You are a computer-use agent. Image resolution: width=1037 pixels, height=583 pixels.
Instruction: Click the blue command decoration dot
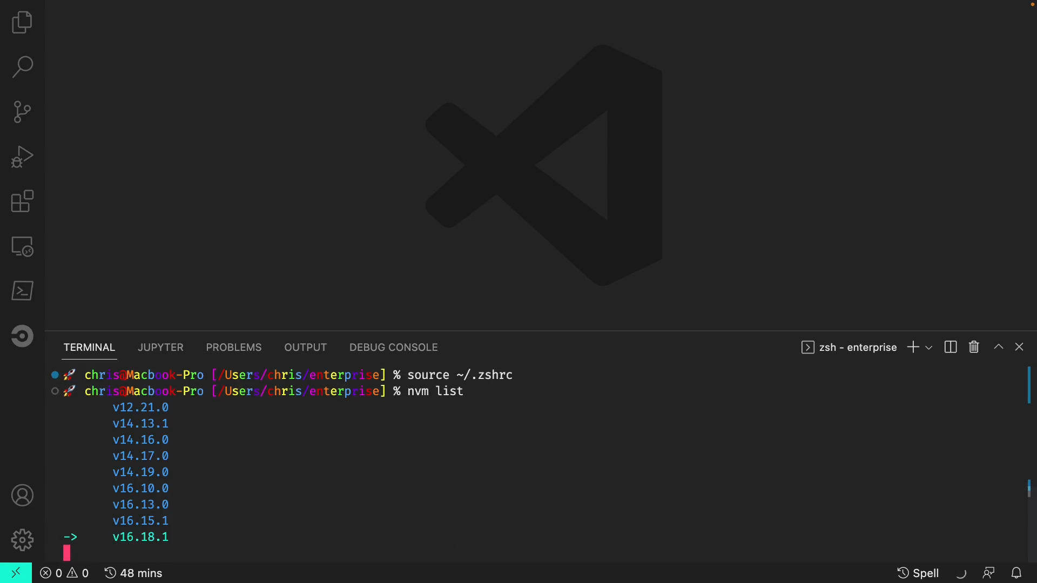click(55, 375)
